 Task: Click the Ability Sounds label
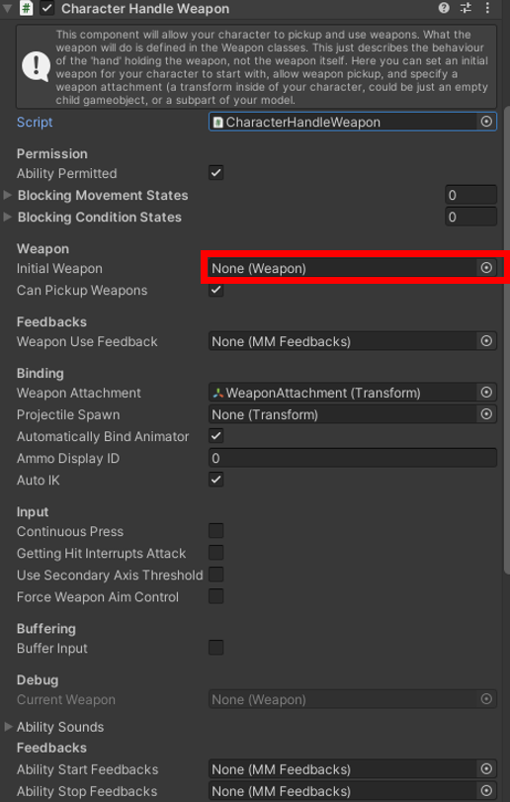point(60,726)
